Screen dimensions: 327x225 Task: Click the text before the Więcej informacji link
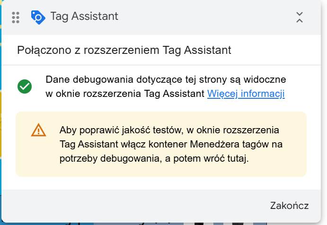click(125, 94)
